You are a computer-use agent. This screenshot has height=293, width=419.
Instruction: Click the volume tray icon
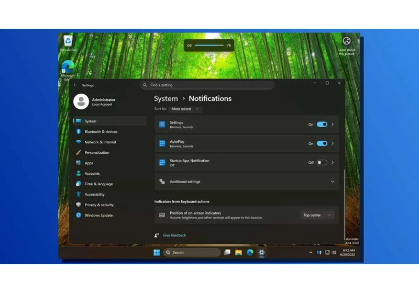pos(334,252)
